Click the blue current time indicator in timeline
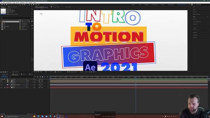The image size is (210, 118). (x=136, y=77)
